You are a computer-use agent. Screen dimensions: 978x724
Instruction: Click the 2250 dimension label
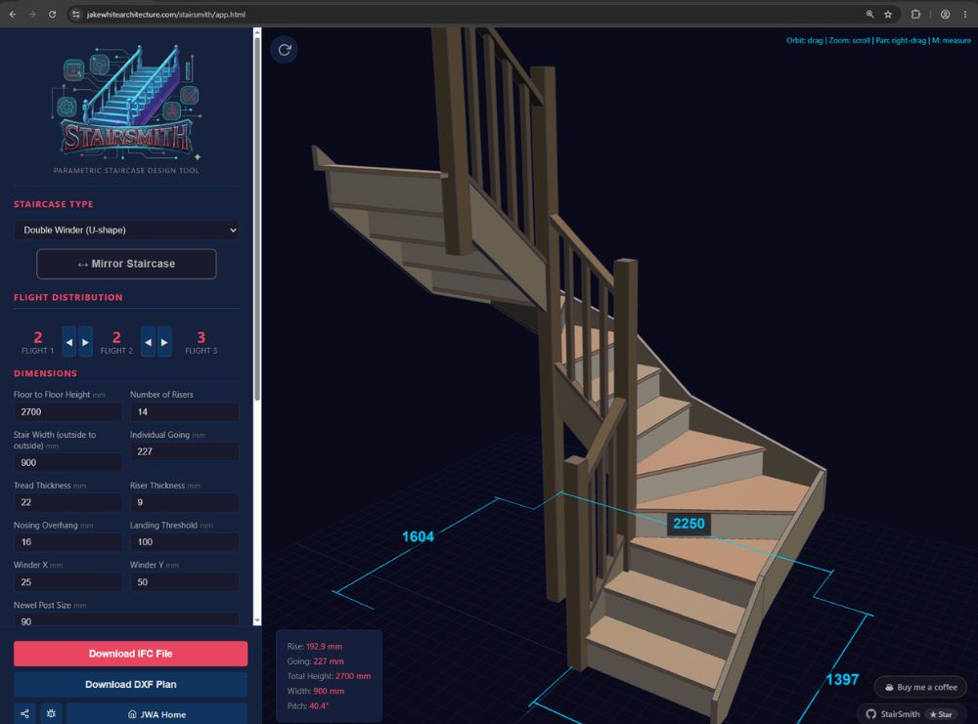(x=689, y=524)
